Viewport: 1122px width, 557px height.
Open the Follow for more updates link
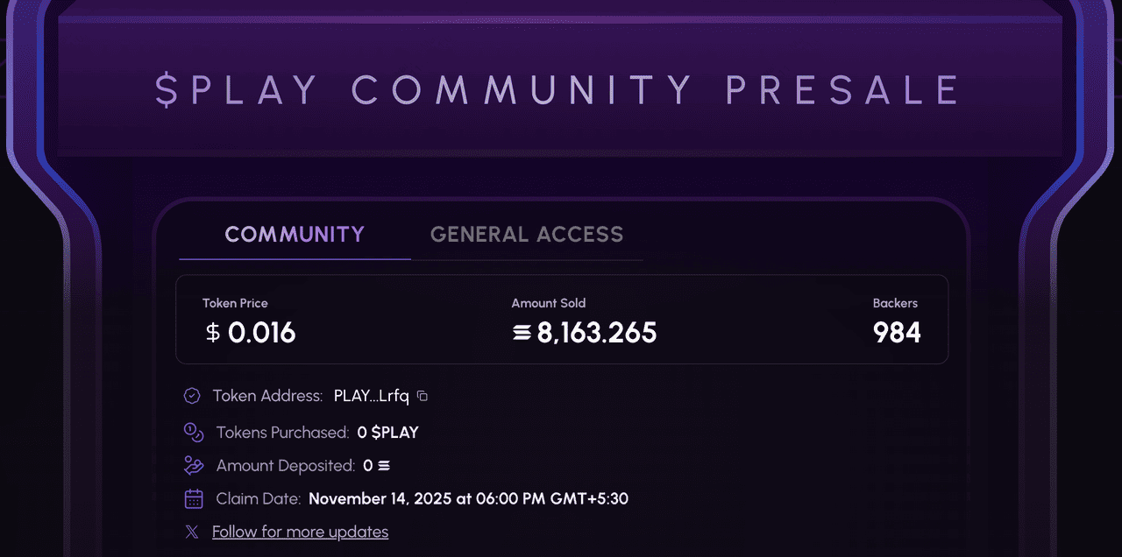(x=300, y=532)
